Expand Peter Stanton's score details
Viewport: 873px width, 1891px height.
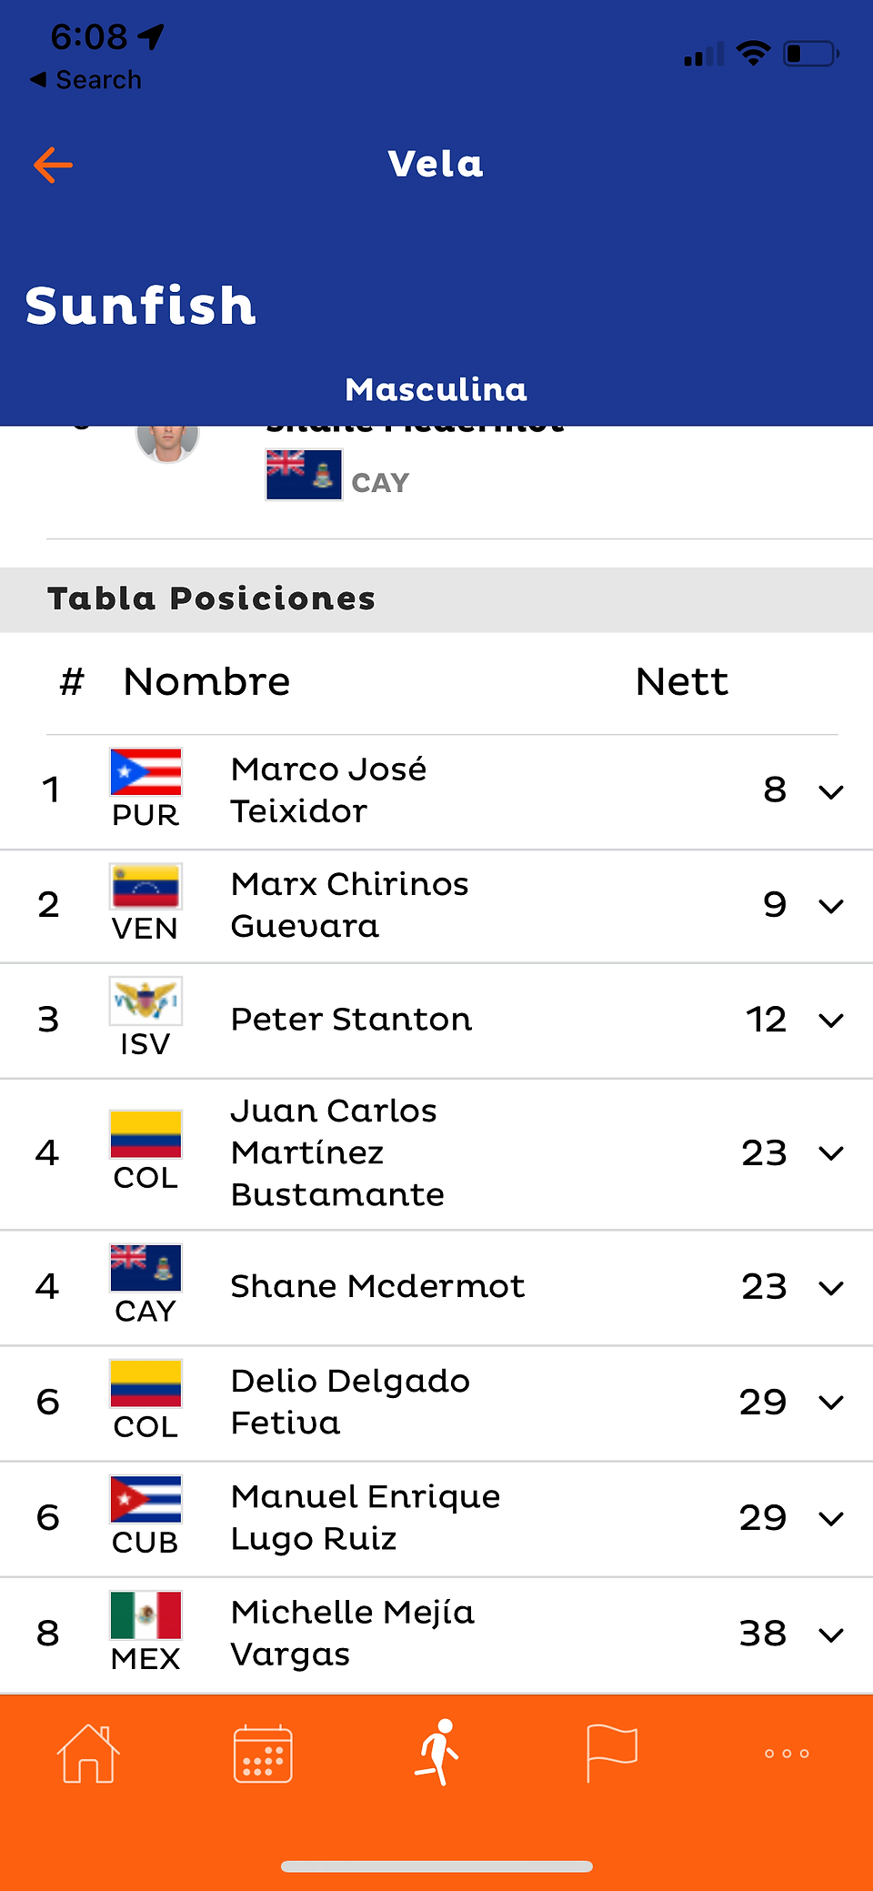point(831,1021)
